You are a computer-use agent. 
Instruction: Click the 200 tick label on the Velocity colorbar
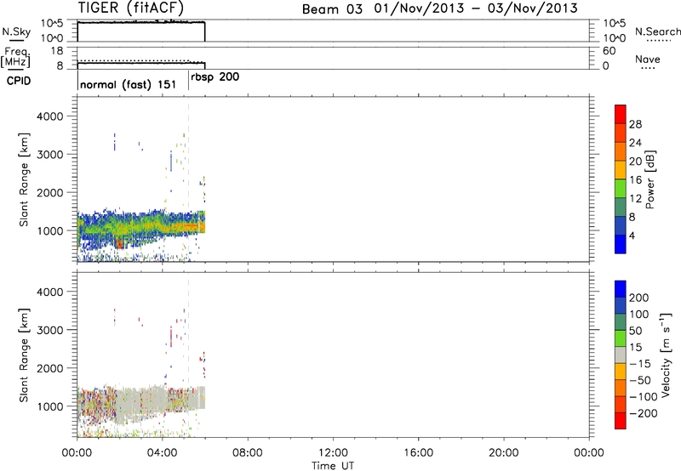(x=639, y=298)
